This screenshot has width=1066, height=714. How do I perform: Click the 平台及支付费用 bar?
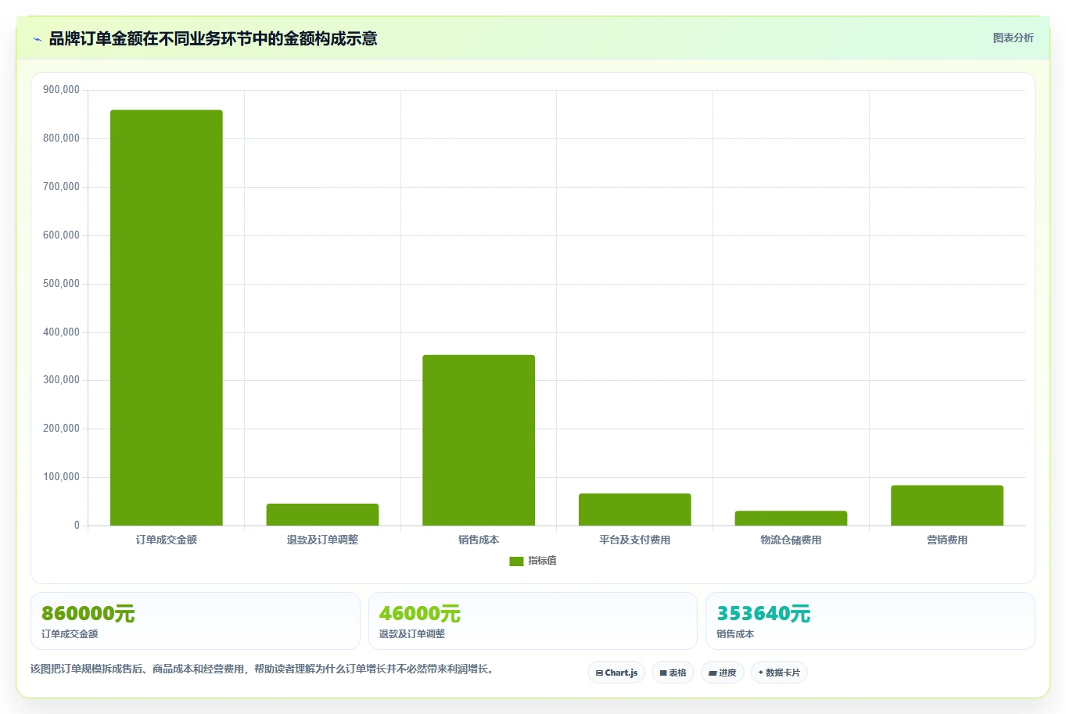point(634,509)
